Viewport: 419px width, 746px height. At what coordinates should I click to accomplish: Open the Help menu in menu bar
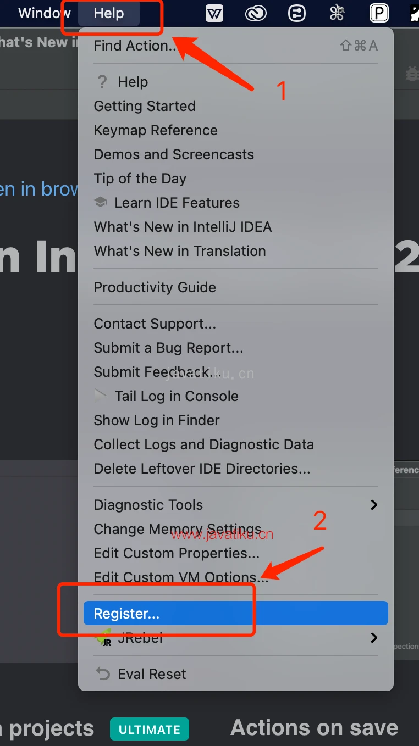click(109, 13)
